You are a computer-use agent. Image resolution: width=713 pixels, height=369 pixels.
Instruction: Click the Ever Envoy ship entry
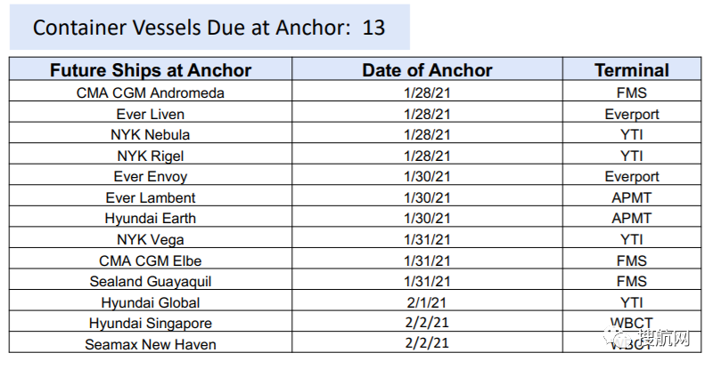(x=152, y=177)
